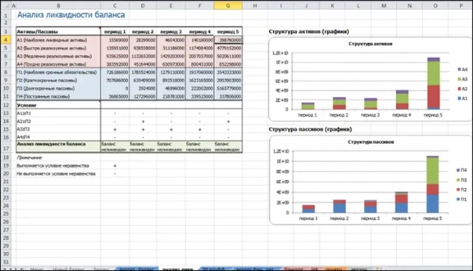Select the П3 период 1 cell containing 0
The width and height of the screenshot is (473, 271).
[x=115, y=88]
